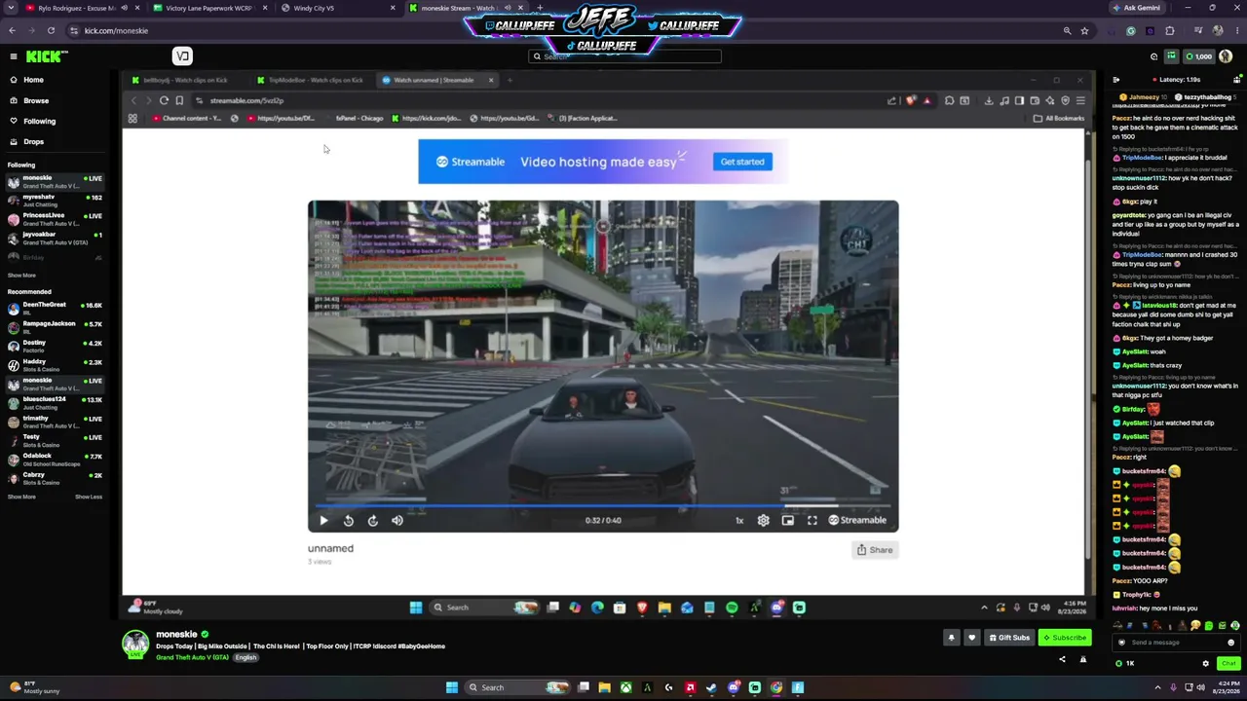Click the Windows Start button on taskbar
The height and width of the screenshot is (701, 1247).
[x=451, y=687]
